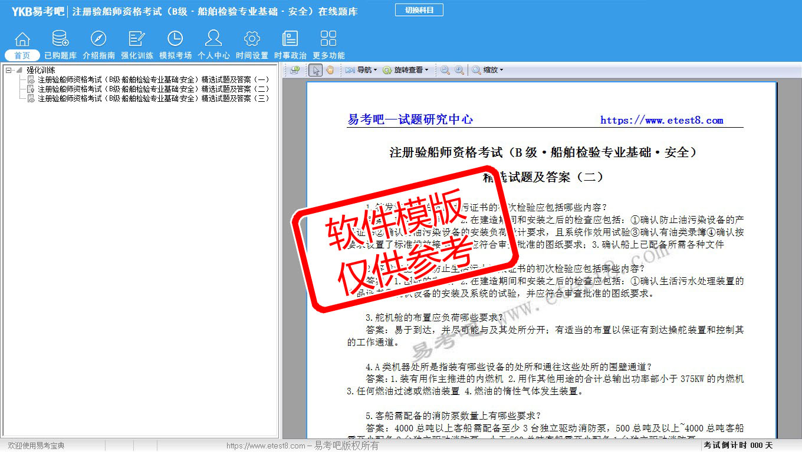Open 更多功能 grid icon
Viewport: 802px width, 452px height.
point(328,39)
